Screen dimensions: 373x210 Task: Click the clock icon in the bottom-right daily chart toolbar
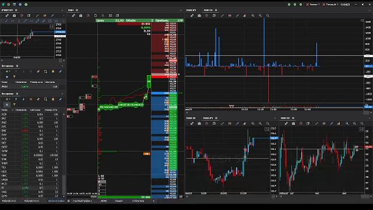(x=301, y=123)
